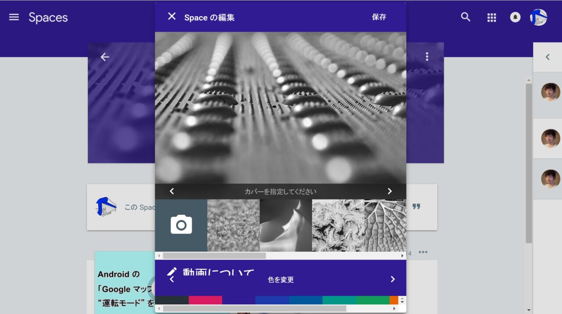
Task: Pick the pink color swatch
Action: pyautogui.click(x=205, y=300)
